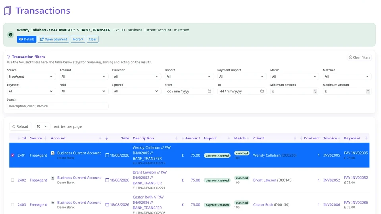Click the Minimum amount input field
Image resolution: width=381 pixels, height=214 pixels.
pyautogui.click(x=294, y=91)
